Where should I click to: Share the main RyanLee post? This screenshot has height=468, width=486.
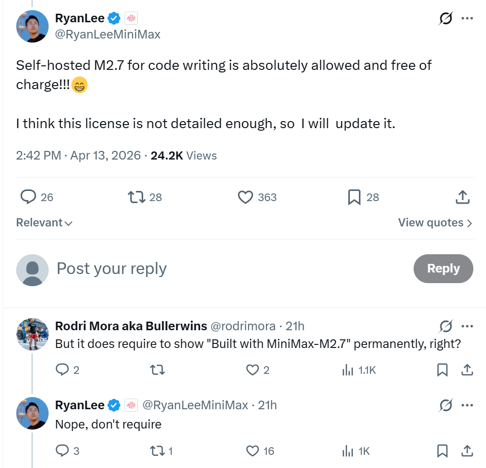(x=462, y=197)
